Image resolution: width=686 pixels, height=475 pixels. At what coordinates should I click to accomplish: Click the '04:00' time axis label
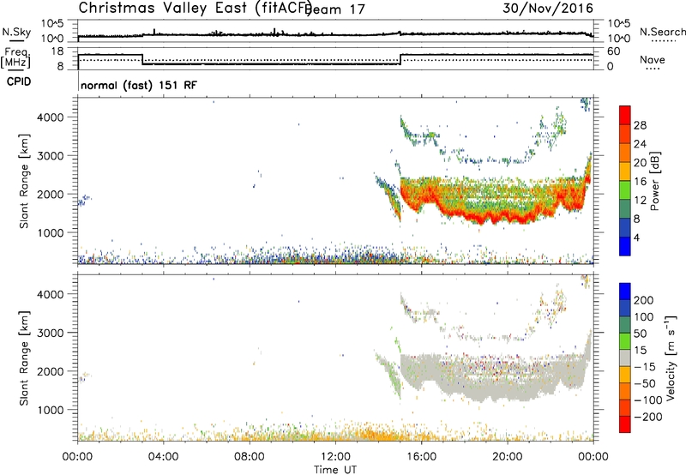point(164,457)
